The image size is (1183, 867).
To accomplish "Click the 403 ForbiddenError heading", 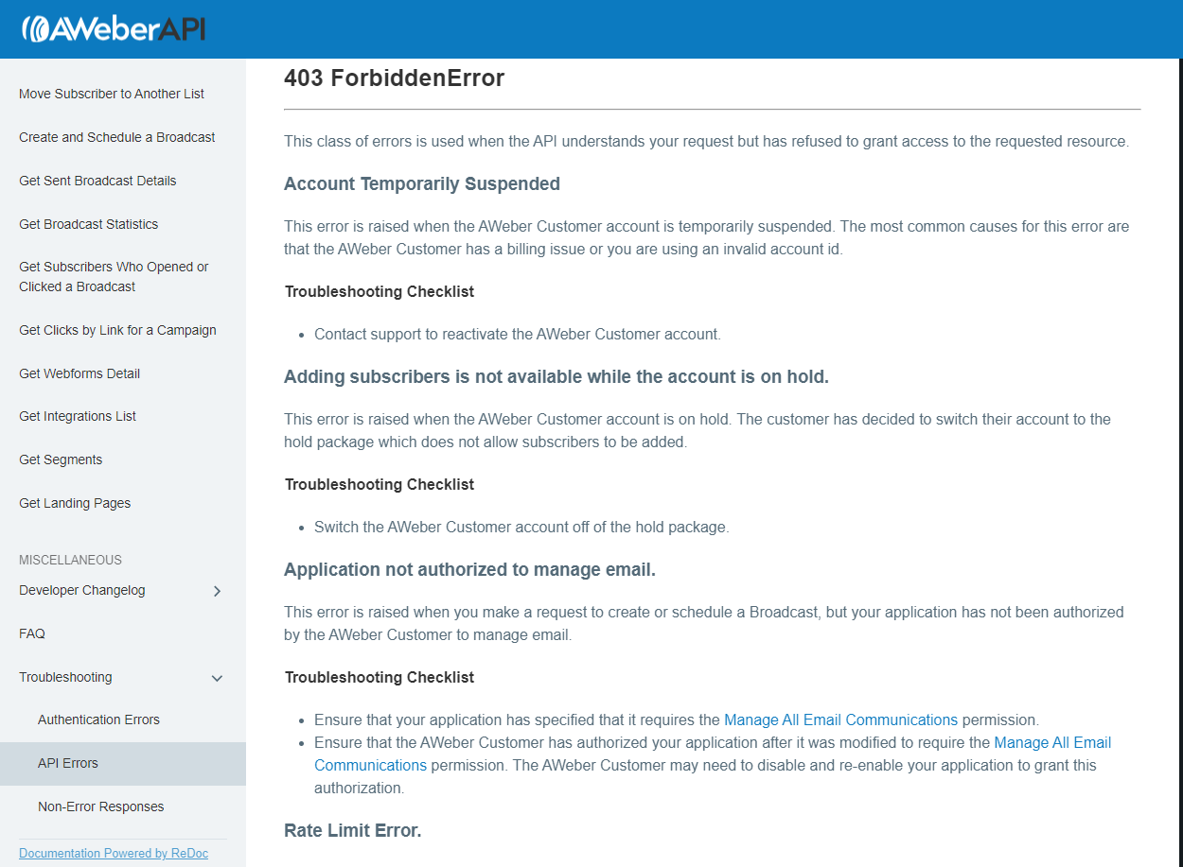I will [x=394, y=78].
